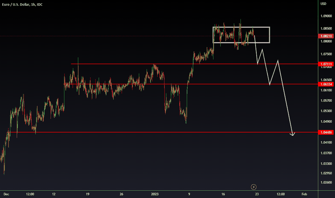The image size is (335, 198).
Task: Click the 12 date label on time axis
Action: (x=54, y=194)
